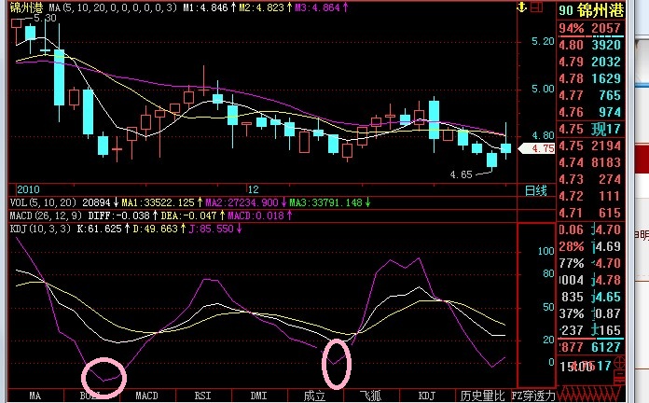This screenshot has width=649, height=403.
Task: Select the 飞狐 tab
Action: click(370, 396)
